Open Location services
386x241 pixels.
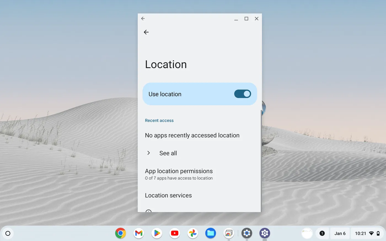tap(199, 195)
